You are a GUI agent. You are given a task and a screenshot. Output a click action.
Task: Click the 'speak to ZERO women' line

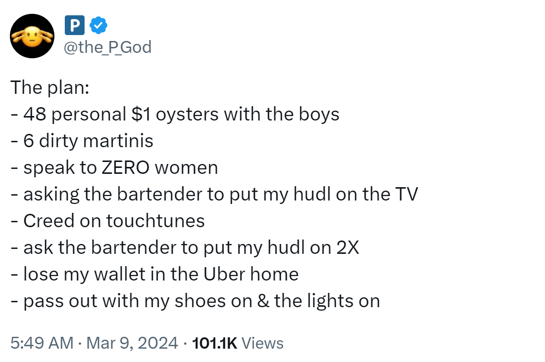[114, 167]
